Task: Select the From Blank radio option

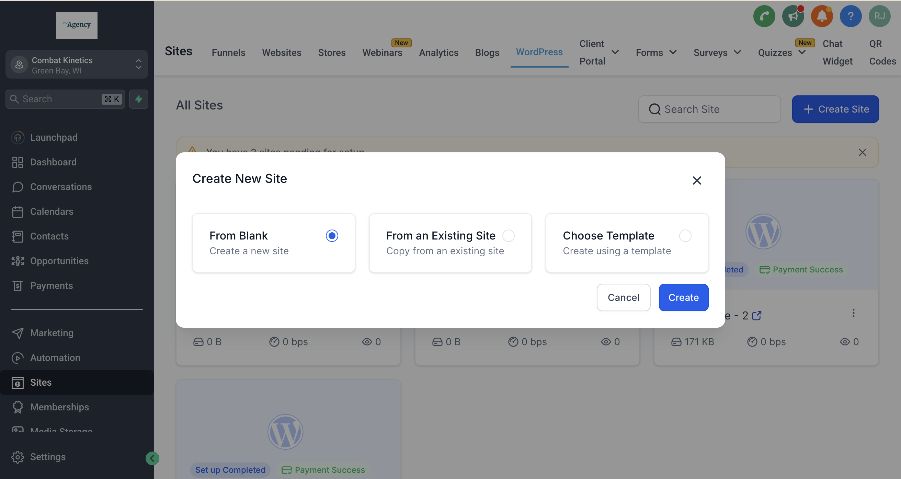Action: 332,236
